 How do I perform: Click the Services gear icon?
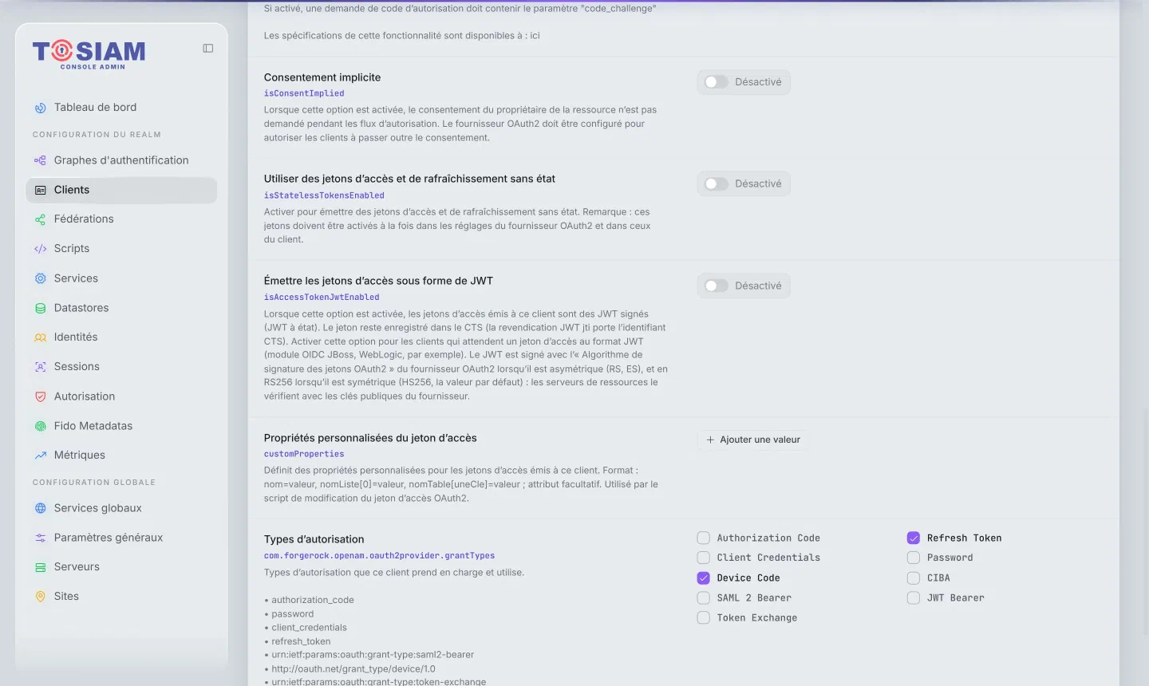(x=41, y=278)
